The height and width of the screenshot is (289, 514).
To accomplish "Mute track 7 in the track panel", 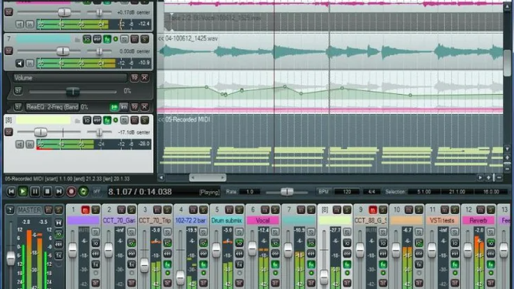I will coord(134,39).
